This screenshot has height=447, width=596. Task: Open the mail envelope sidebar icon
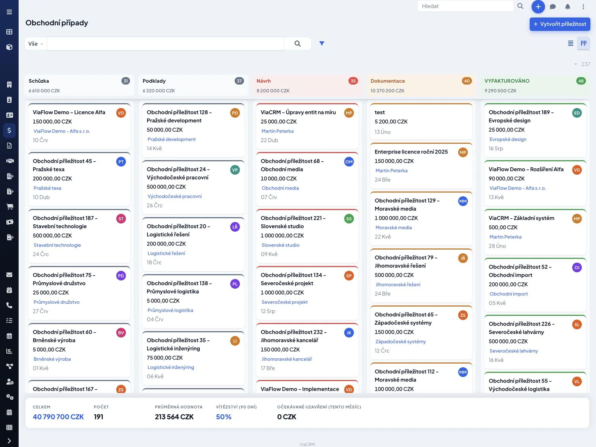(x=9, y=275)
